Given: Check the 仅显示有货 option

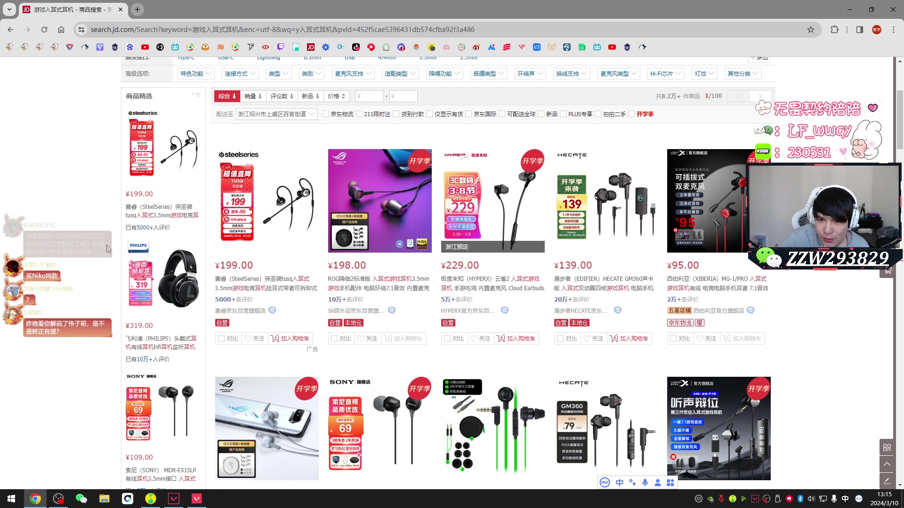Looking at the screenshot, I should tap(429, 114).
